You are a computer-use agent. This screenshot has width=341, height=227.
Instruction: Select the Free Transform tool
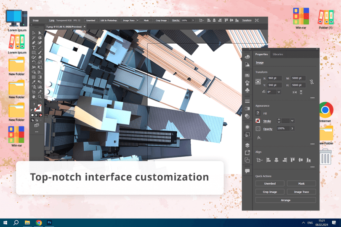pos(40,67)
